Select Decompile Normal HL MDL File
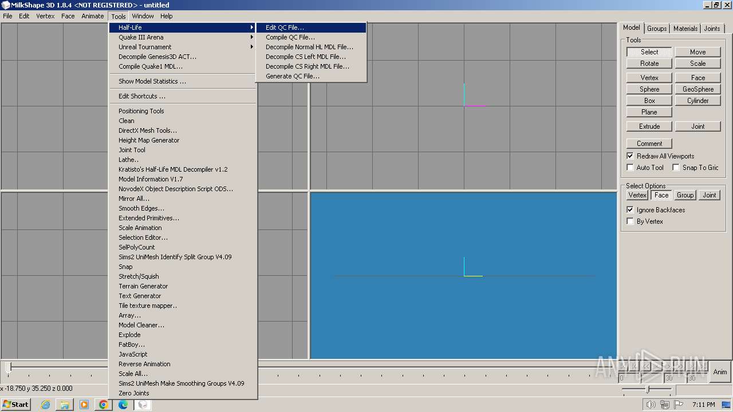 click(x=311, y=47)
